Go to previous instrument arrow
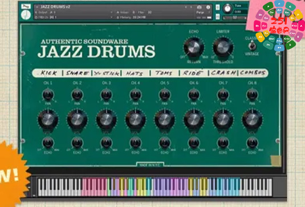The width and height of the screenshot is (305, 207). pyautogui.click(x=186, y=7)
